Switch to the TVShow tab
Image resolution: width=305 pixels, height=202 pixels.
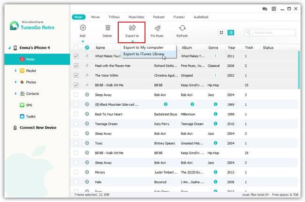tap(114, 17)
